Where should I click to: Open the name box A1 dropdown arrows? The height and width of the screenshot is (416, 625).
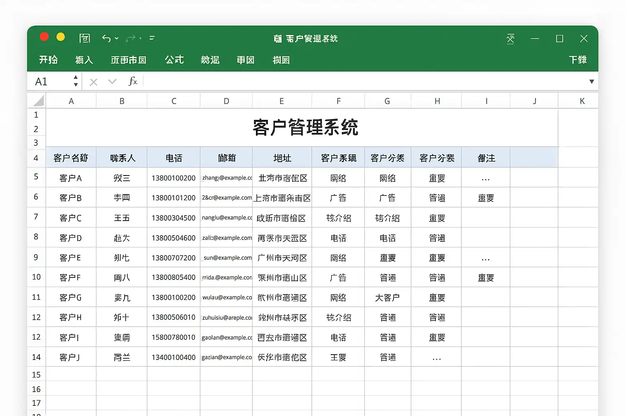point(76,81)
